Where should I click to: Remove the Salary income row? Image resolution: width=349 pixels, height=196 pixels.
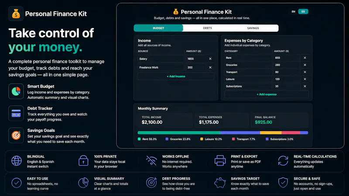click(210, 59)
